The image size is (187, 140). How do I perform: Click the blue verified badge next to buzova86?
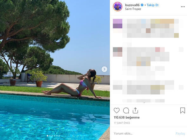click(142, 5)
